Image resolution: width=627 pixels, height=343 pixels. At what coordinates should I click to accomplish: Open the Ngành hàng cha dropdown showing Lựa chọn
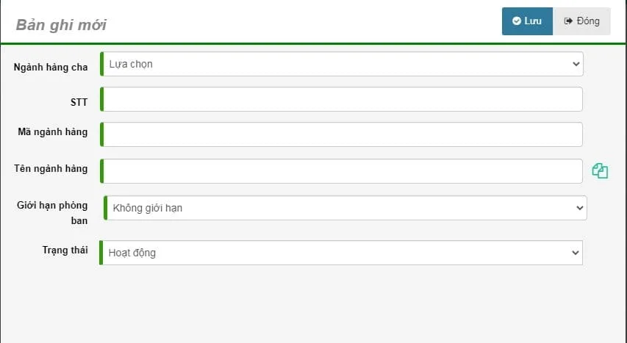point(342,64)
